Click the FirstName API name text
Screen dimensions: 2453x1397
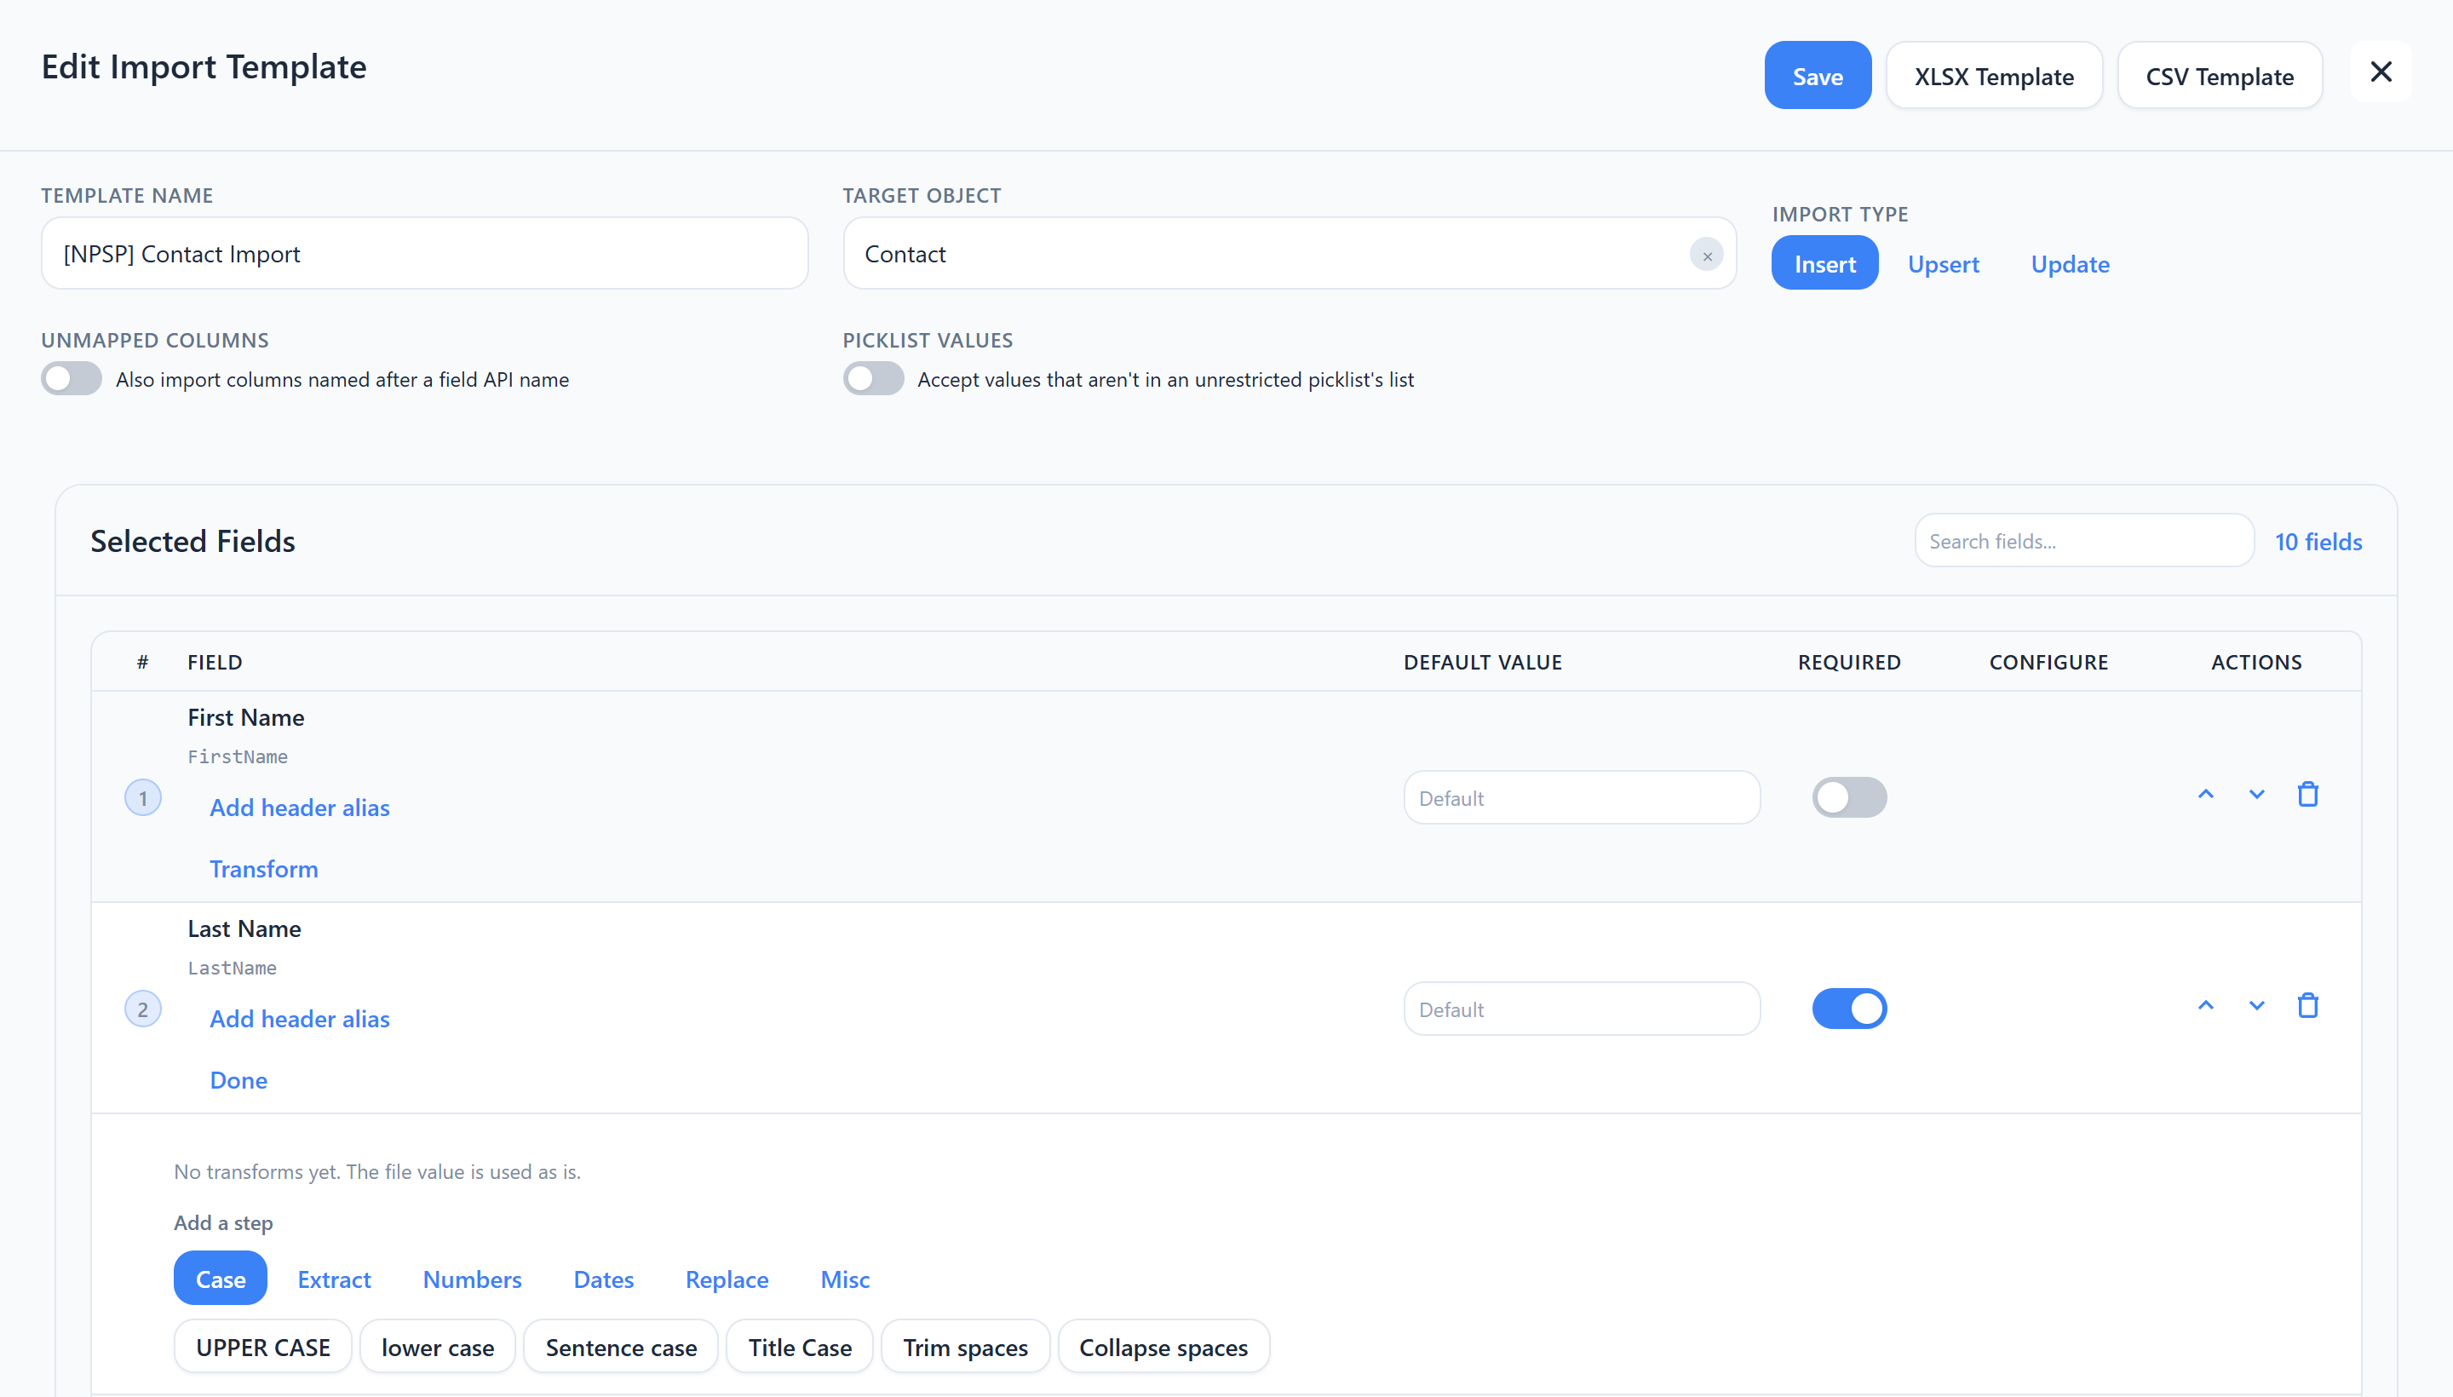[237, 757]
